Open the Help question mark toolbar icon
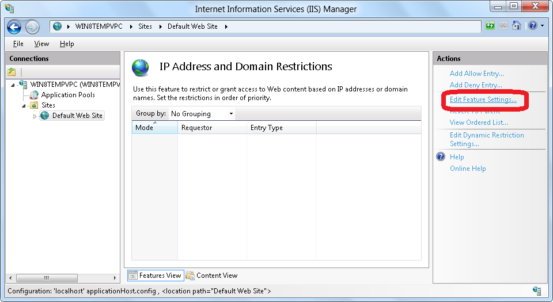Image resolution: width=553 pixels, height=302 pixels. click(533, 26)
